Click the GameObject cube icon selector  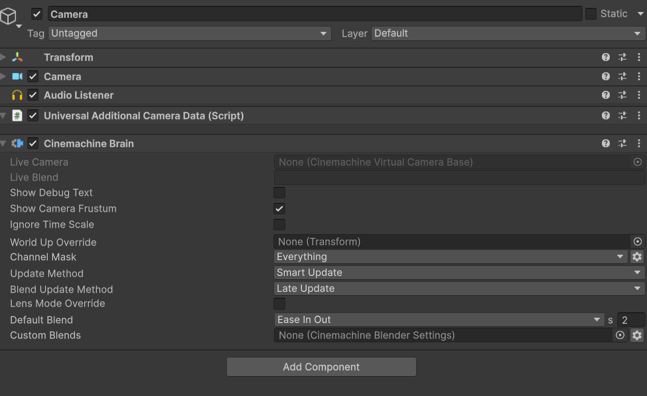(9, 17)
